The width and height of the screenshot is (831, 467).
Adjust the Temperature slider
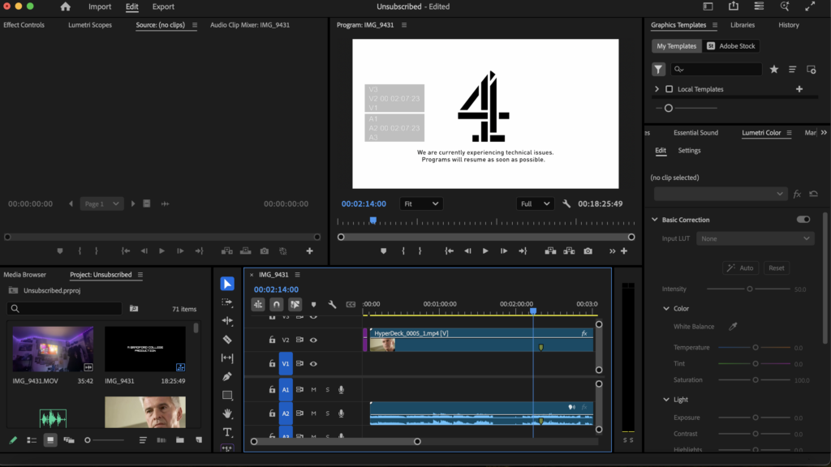[x=754, y=348]
